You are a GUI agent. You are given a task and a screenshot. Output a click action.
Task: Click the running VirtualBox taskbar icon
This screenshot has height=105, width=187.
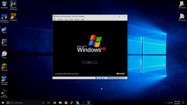89,103
